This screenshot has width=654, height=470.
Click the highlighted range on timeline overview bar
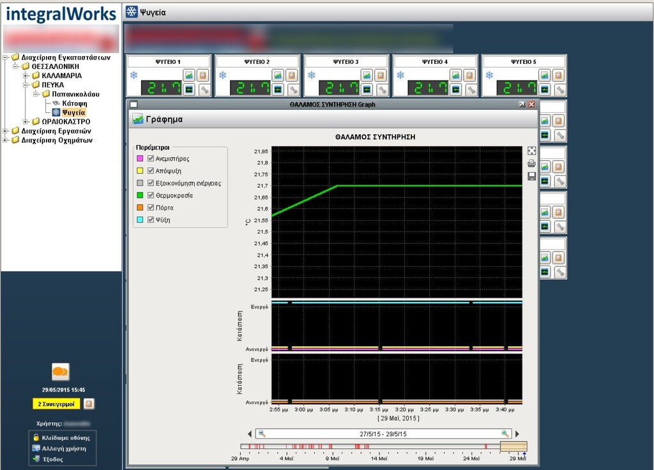tap(513, 446)
